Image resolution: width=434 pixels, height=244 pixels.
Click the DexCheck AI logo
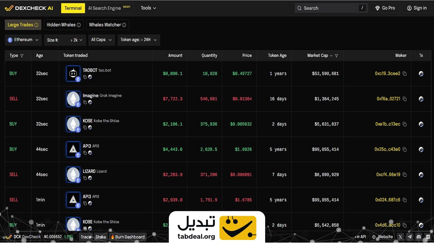[29, 8]
